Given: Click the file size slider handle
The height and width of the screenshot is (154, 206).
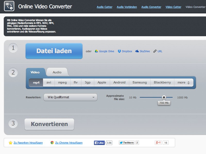Looking at the screenshot, I should coord(164,97).
